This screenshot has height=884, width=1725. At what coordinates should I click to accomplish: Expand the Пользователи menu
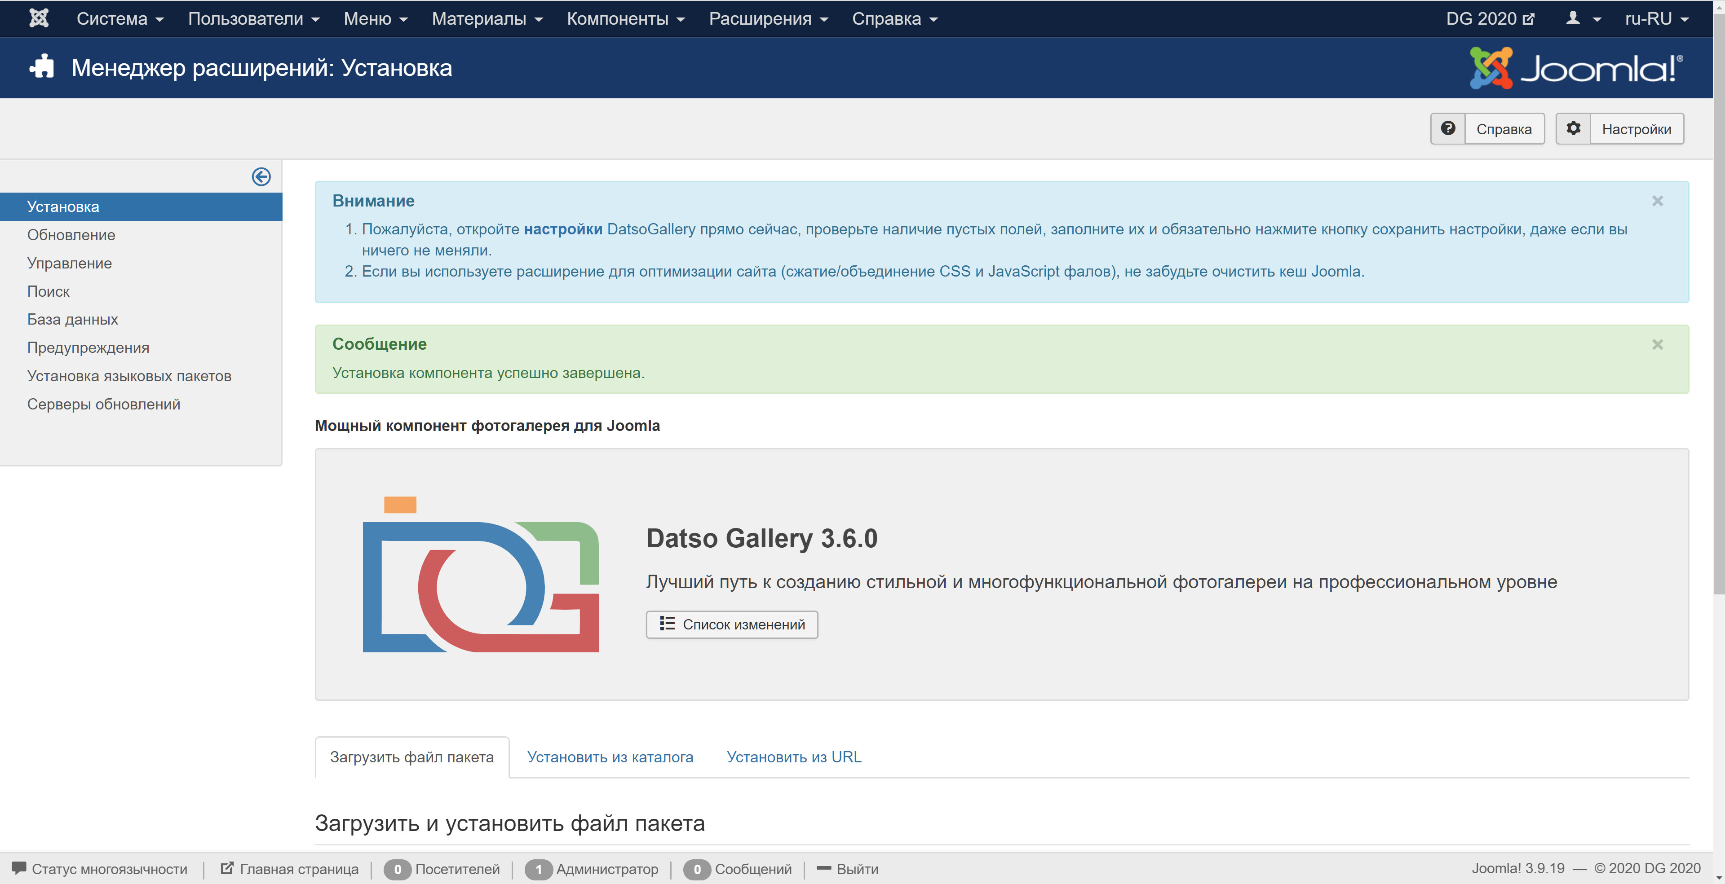(254, 18)
